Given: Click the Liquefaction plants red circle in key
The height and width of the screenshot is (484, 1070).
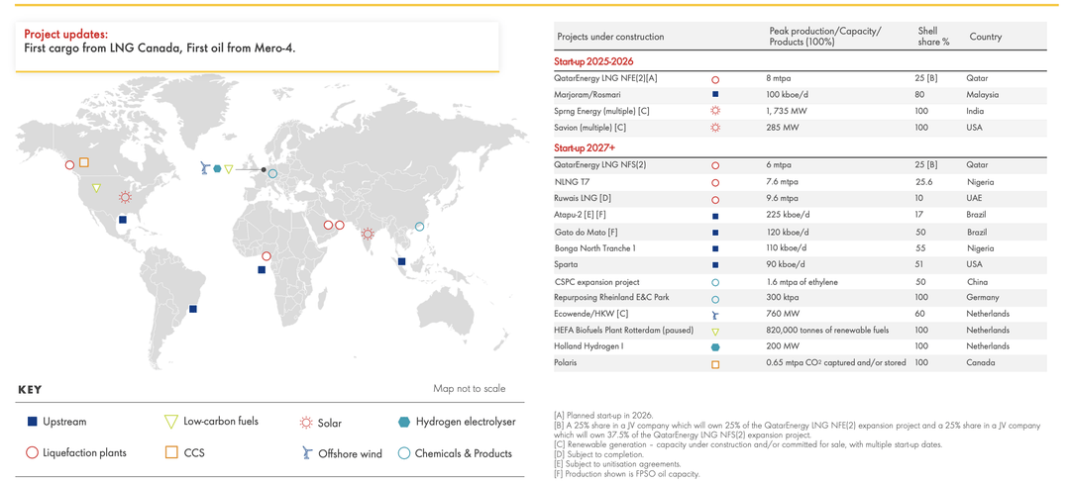Looking at the screenshot, I should [x=31, y=452].
